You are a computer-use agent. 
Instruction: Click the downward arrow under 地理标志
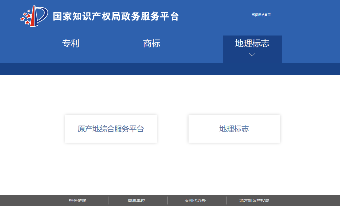[252, 54]
